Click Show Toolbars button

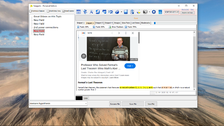point(116,27)
